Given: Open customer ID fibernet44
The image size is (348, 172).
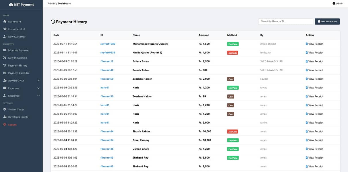Looking at the screenshot, I should 107,132.
